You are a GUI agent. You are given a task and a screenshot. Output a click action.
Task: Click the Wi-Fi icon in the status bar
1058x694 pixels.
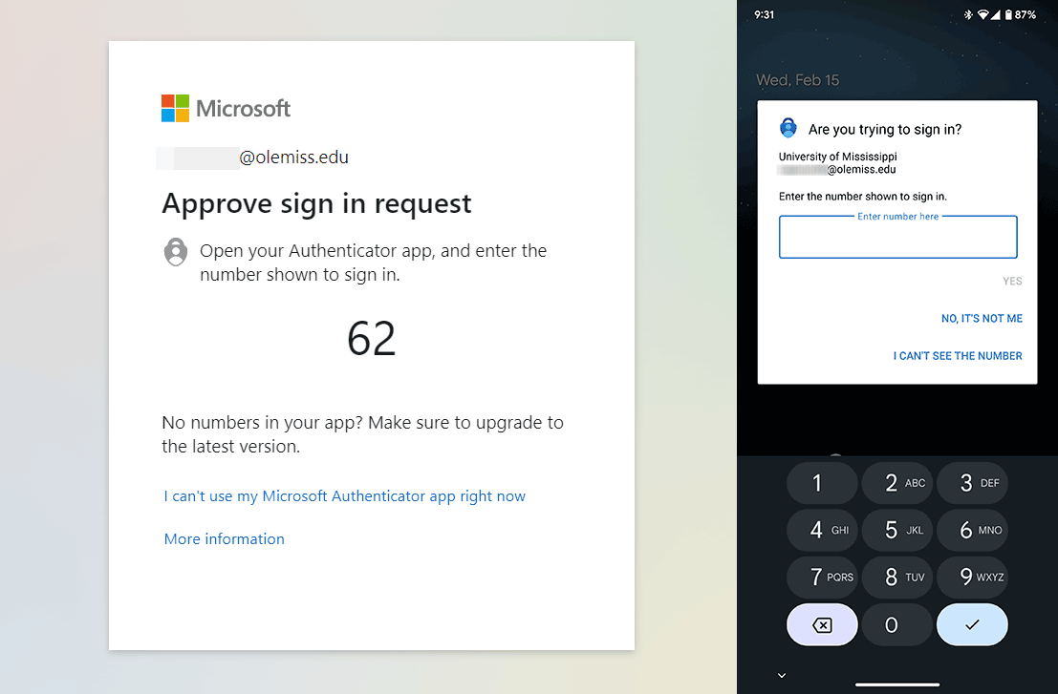pyautogui.click(x=982, y=14)
